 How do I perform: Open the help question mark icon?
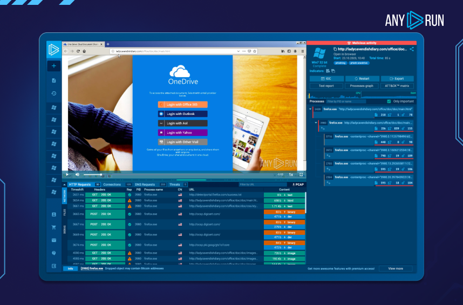point(54,253)
